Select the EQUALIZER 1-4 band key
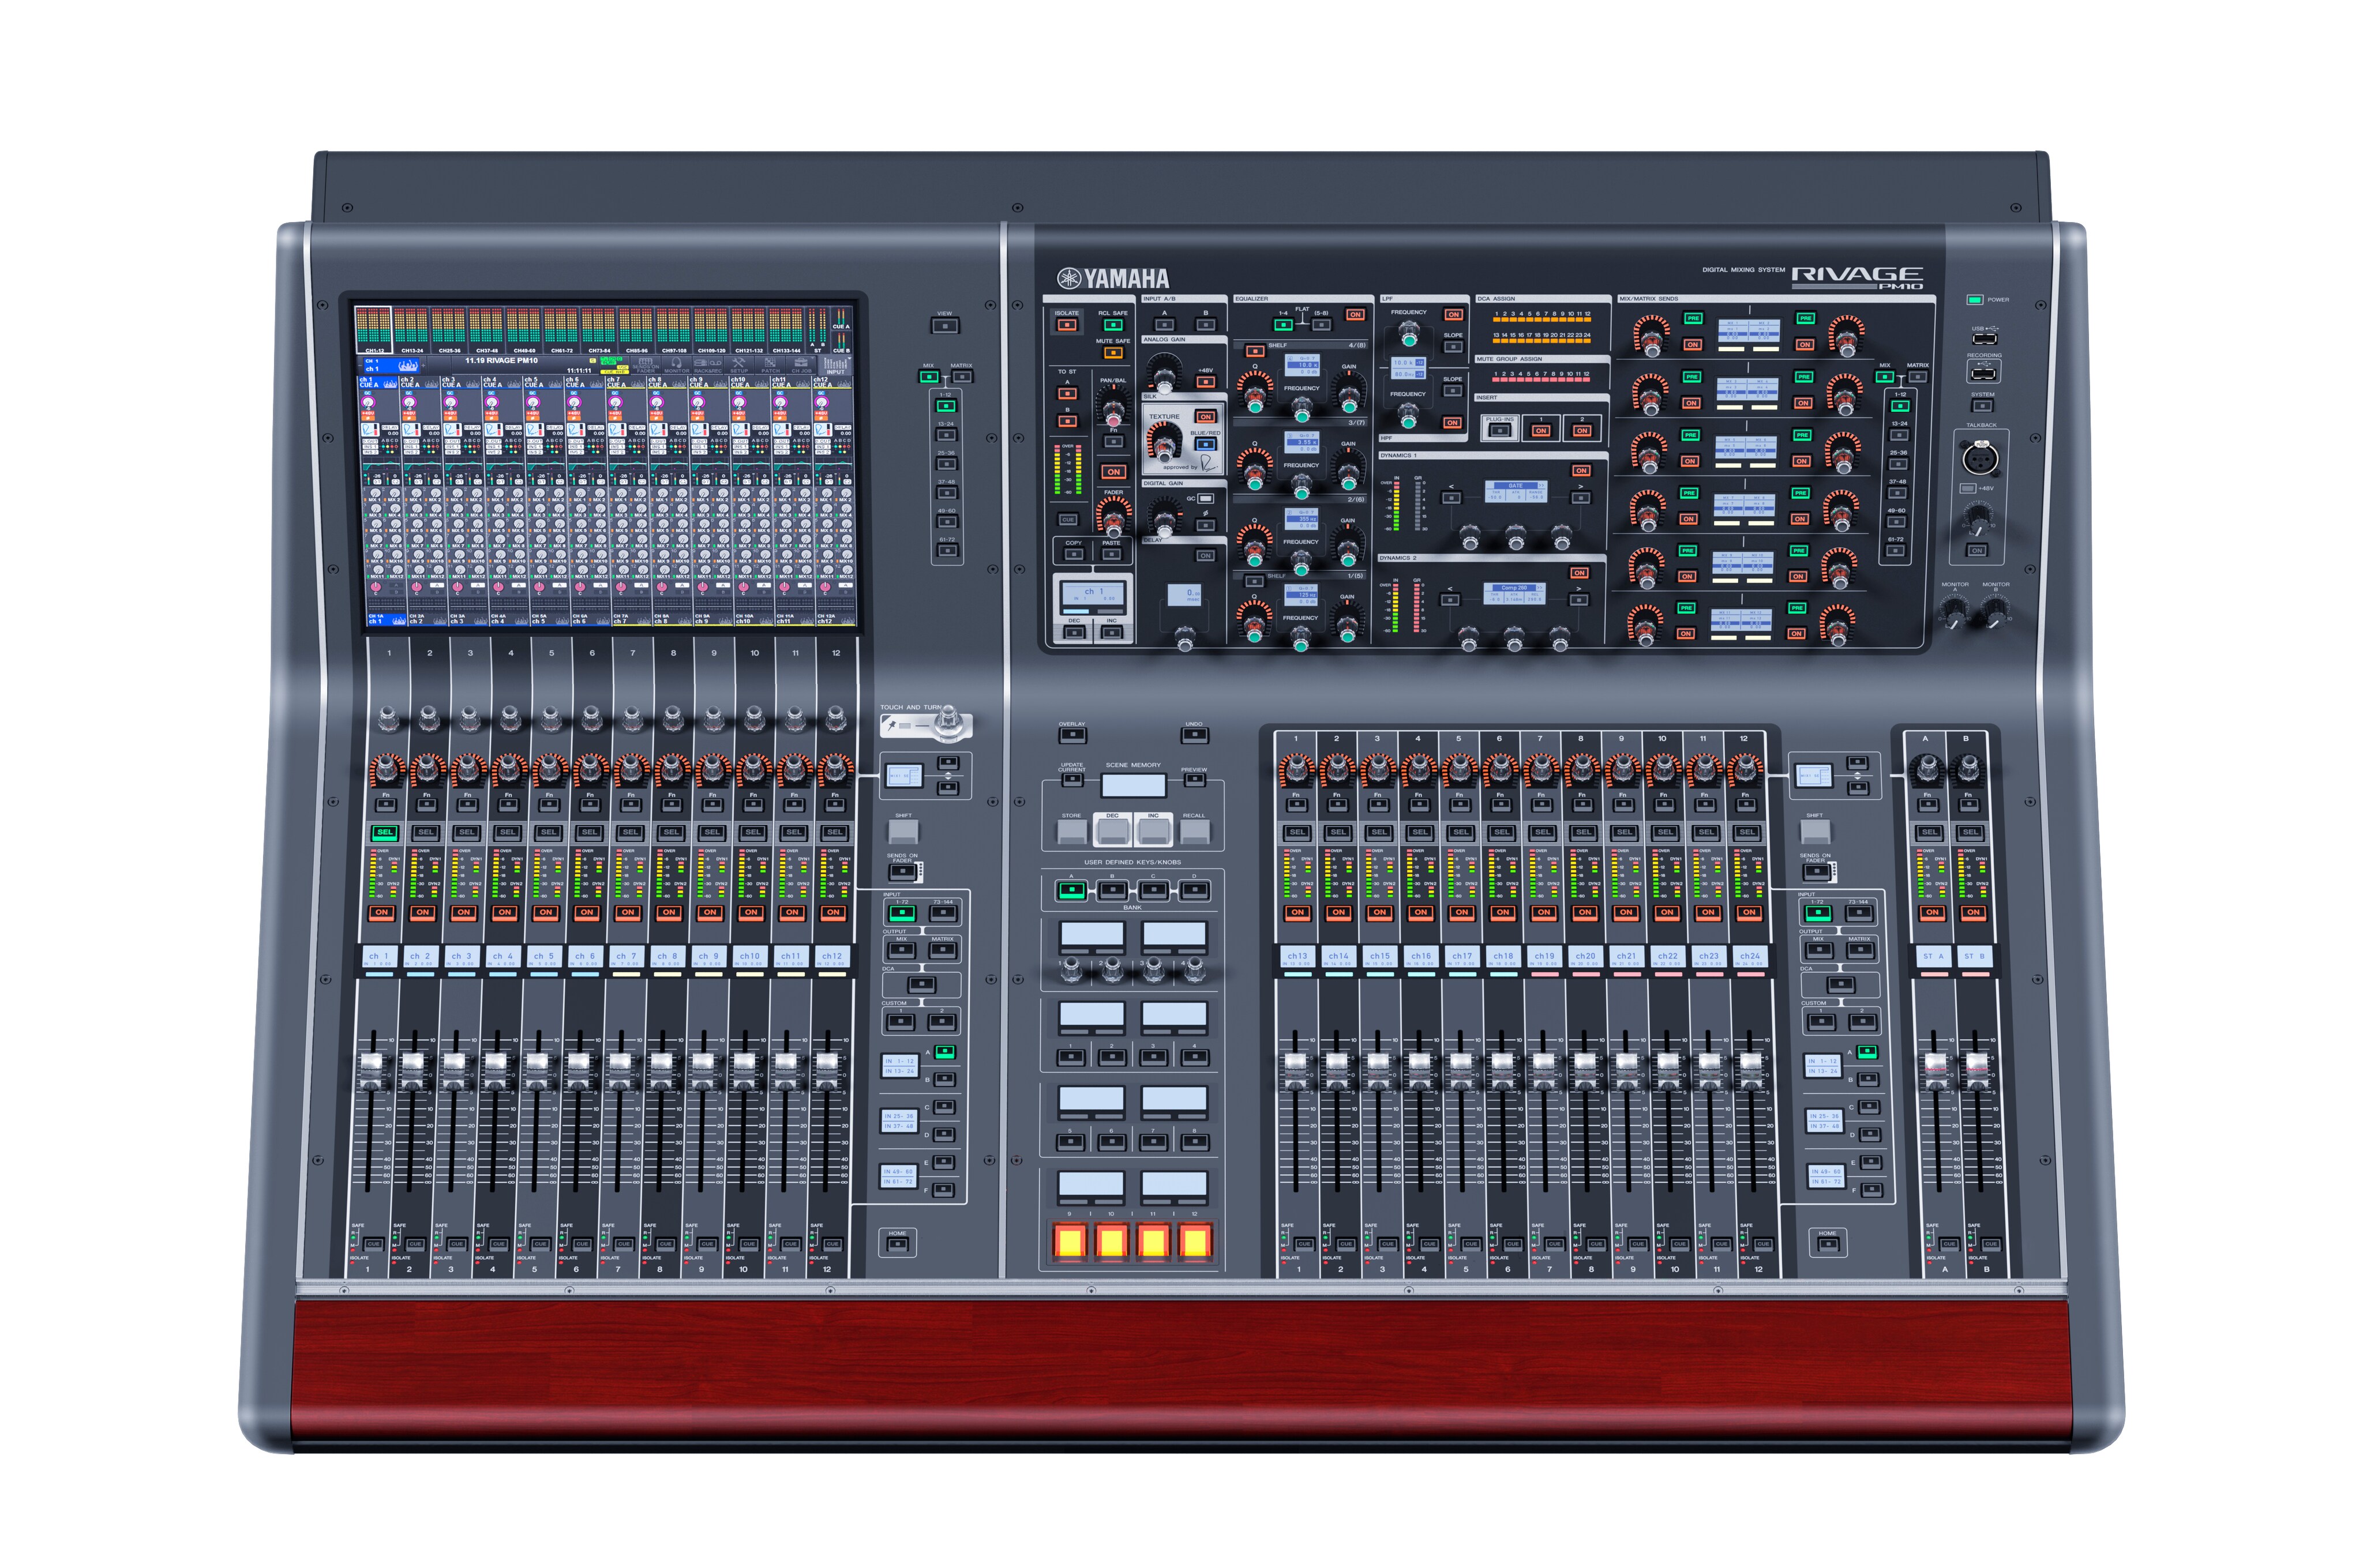Screen dimensions: 2363x1568 pos(1284,325)
